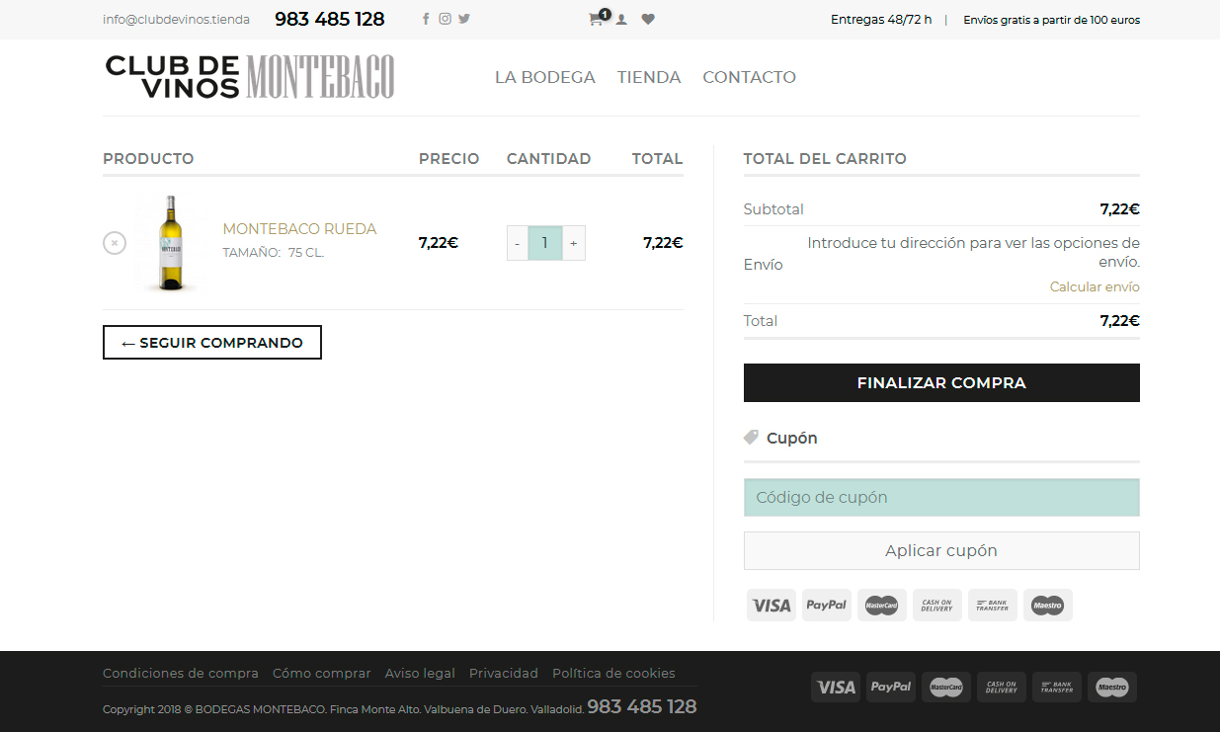1220x732 pixels.
Task: Click the Aplicar cupón button
Action: tap(940, 551)
